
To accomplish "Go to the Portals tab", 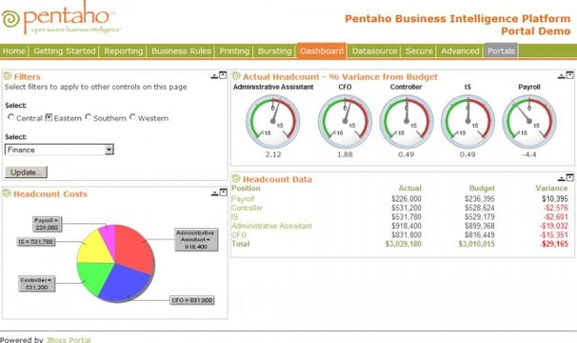I will tap(501, 50).
